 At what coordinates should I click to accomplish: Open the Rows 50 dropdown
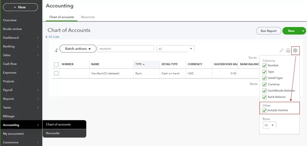click(270, 125)
